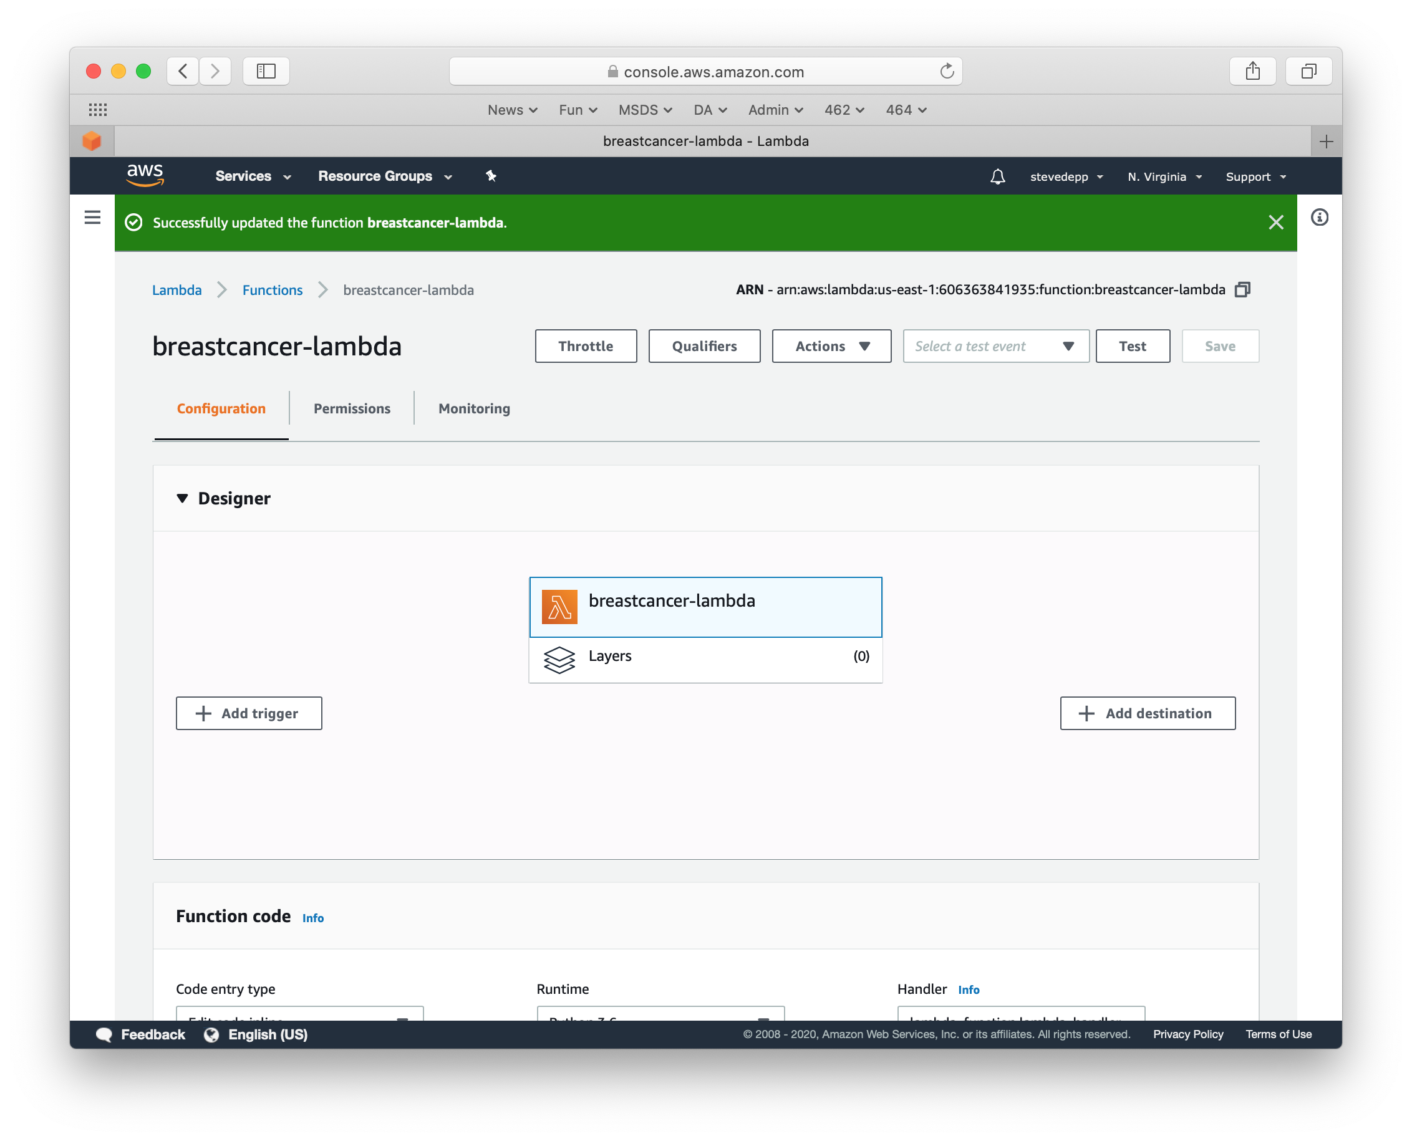Click the Test button

[x=1133, y=347]
